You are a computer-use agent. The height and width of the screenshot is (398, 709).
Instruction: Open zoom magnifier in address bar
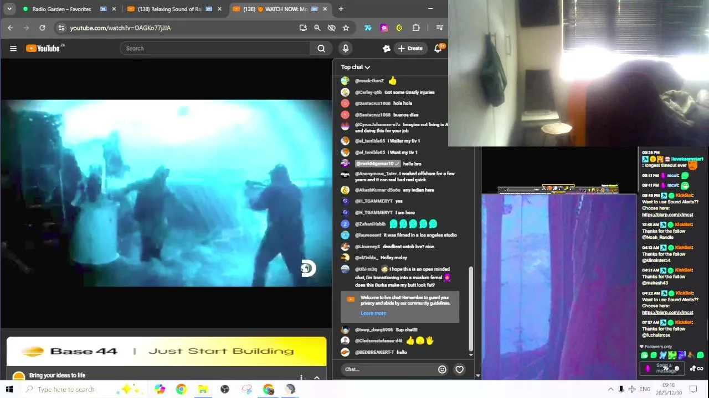[317, 28]
